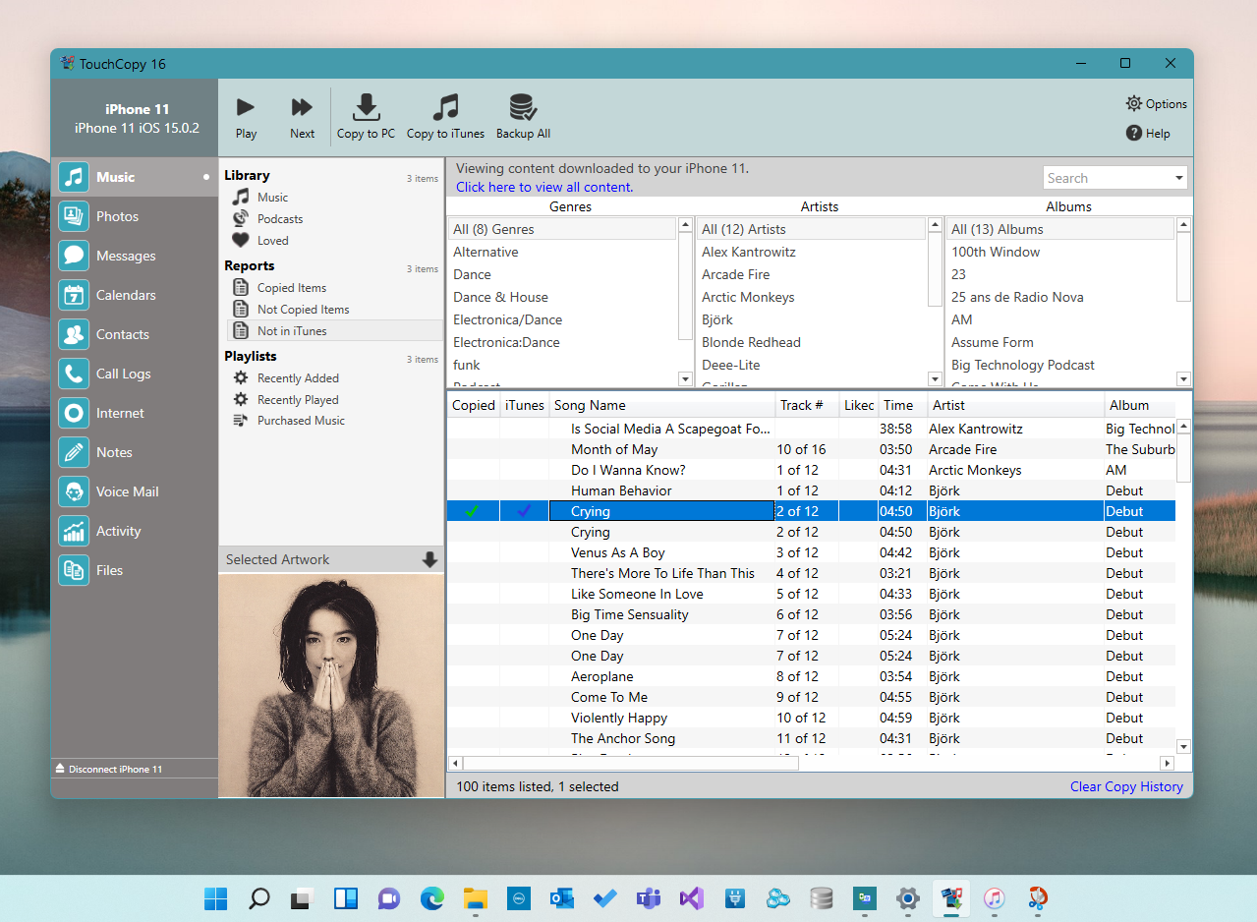Open the Recently Added playlist

[x=297, y=378]
